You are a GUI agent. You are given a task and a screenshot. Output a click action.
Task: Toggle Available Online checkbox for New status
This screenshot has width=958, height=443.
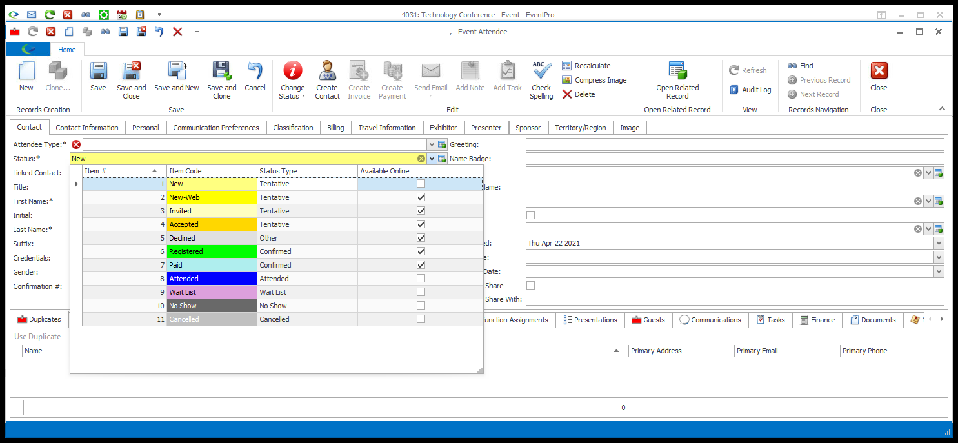pyautogui.click(x=421, y=184)
